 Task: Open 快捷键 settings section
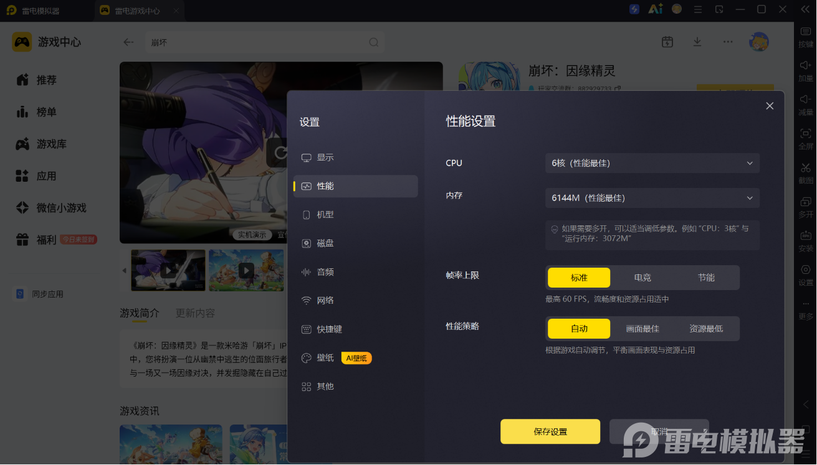[355, 329]
